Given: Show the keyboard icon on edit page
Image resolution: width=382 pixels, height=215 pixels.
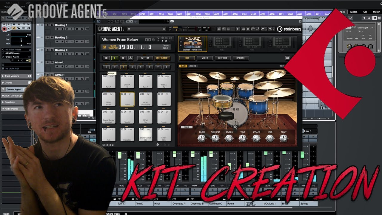Looking at the screenshot, I should tap(287, 58).
